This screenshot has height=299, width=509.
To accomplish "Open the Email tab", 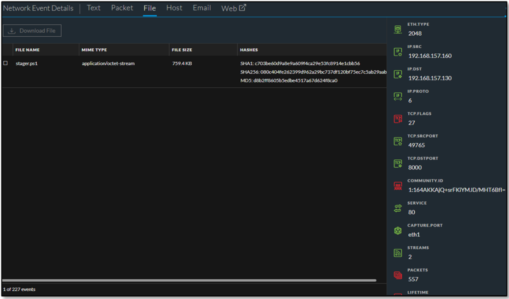I will [201, 8].
